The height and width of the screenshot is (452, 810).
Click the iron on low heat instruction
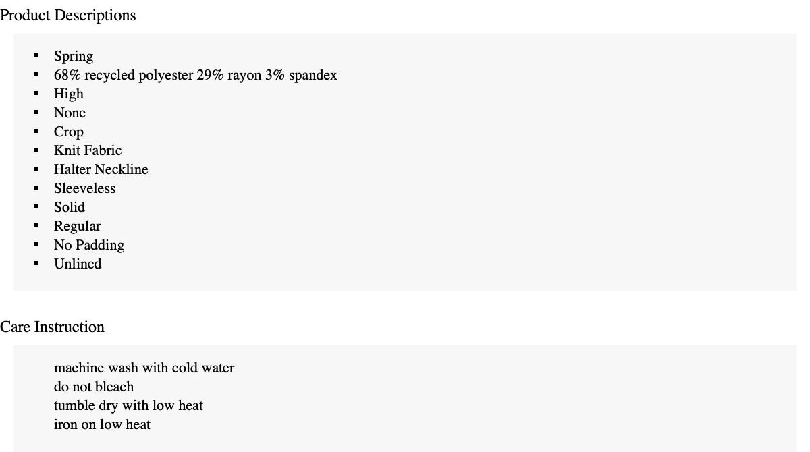click(x=102, y=424)
